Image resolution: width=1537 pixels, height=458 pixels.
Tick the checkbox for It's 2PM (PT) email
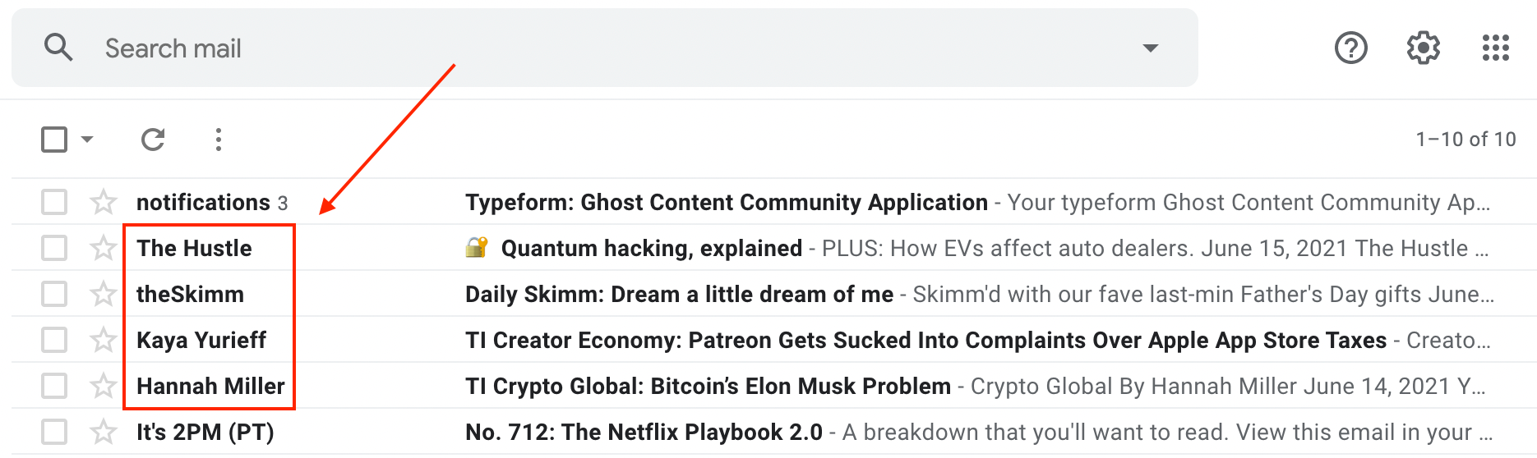click(x=54, y=432)
